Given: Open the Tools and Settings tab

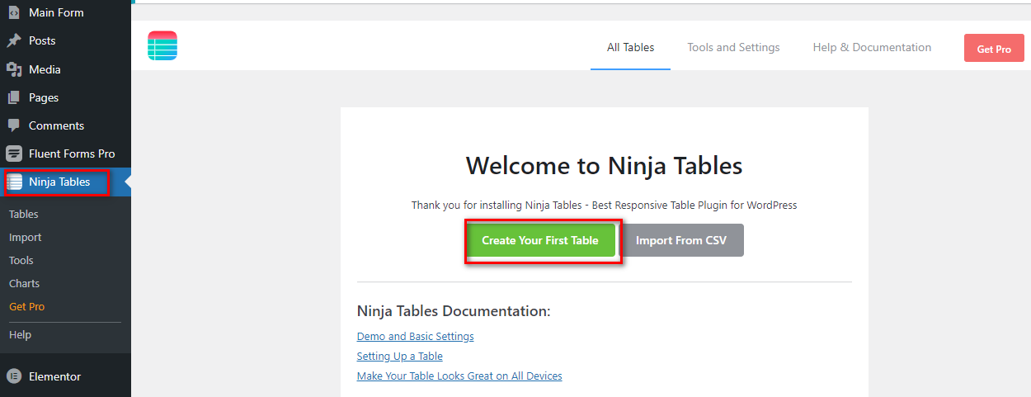Looking at the screenshot, I should [x=733, y=47].
